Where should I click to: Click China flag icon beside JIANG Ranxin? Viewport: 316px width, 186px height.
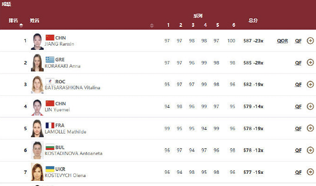tap(50, 38)
